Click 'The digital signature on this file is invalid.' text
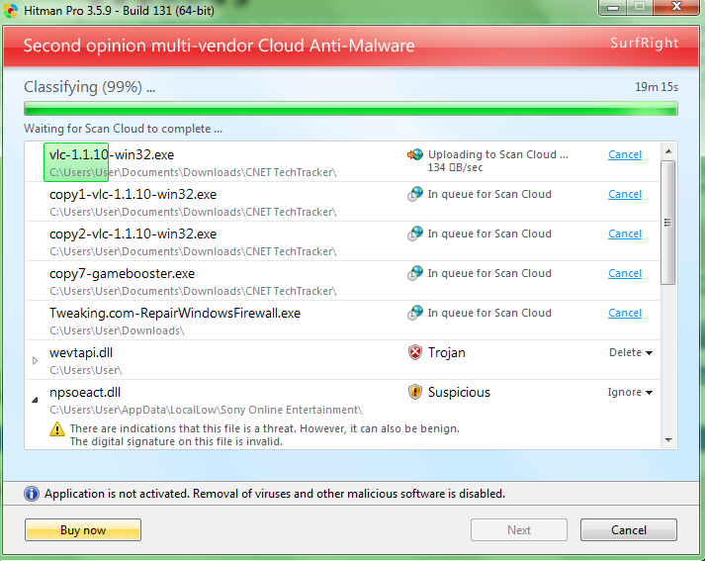This screenshot has width=705, height=561. [176, 442]
